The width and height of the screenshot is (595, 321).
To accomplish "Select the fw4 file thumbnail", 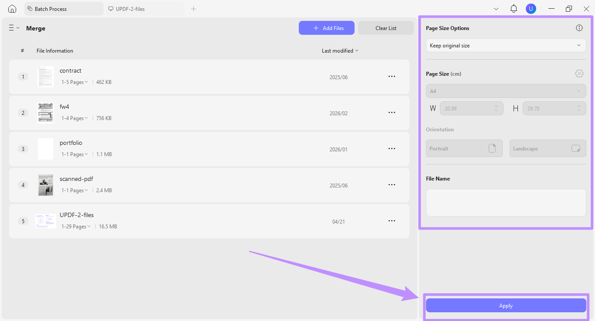I will (45, 113).
